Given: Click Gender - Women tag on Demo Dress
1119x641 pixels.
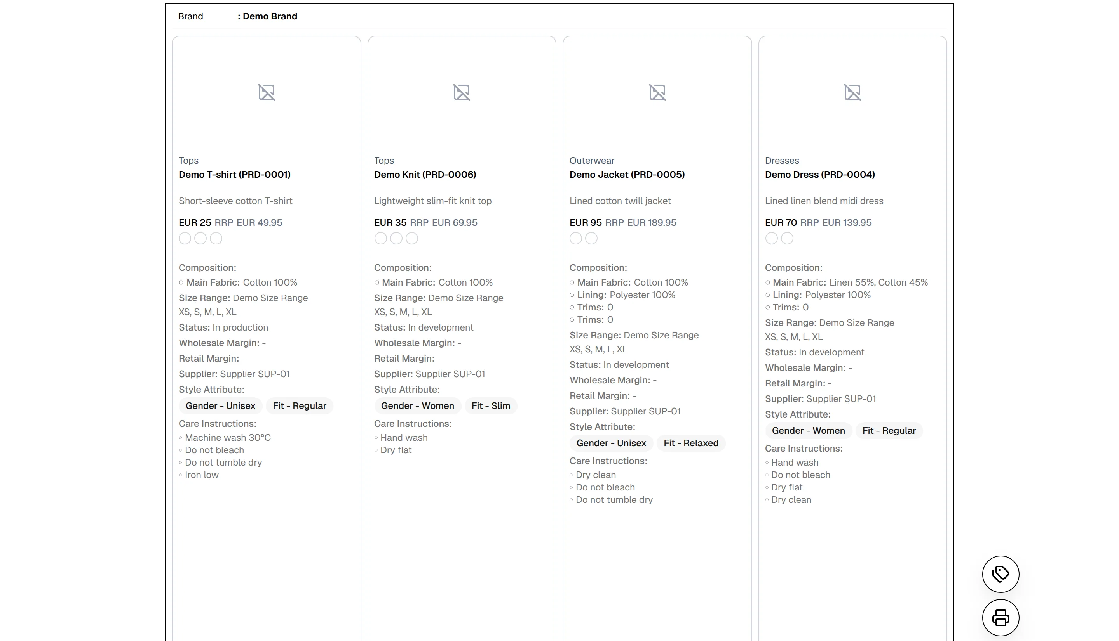Looking at the screenshot, I should [808, 431].
